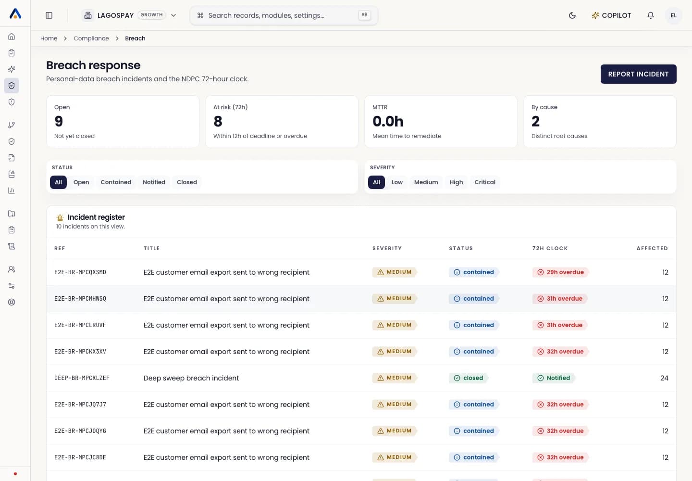The width and height of the screenshot is (692, 481).
Task: Open the DEEP-BR-MPCKLZEF incident row
Action: (x=361, y=378)
